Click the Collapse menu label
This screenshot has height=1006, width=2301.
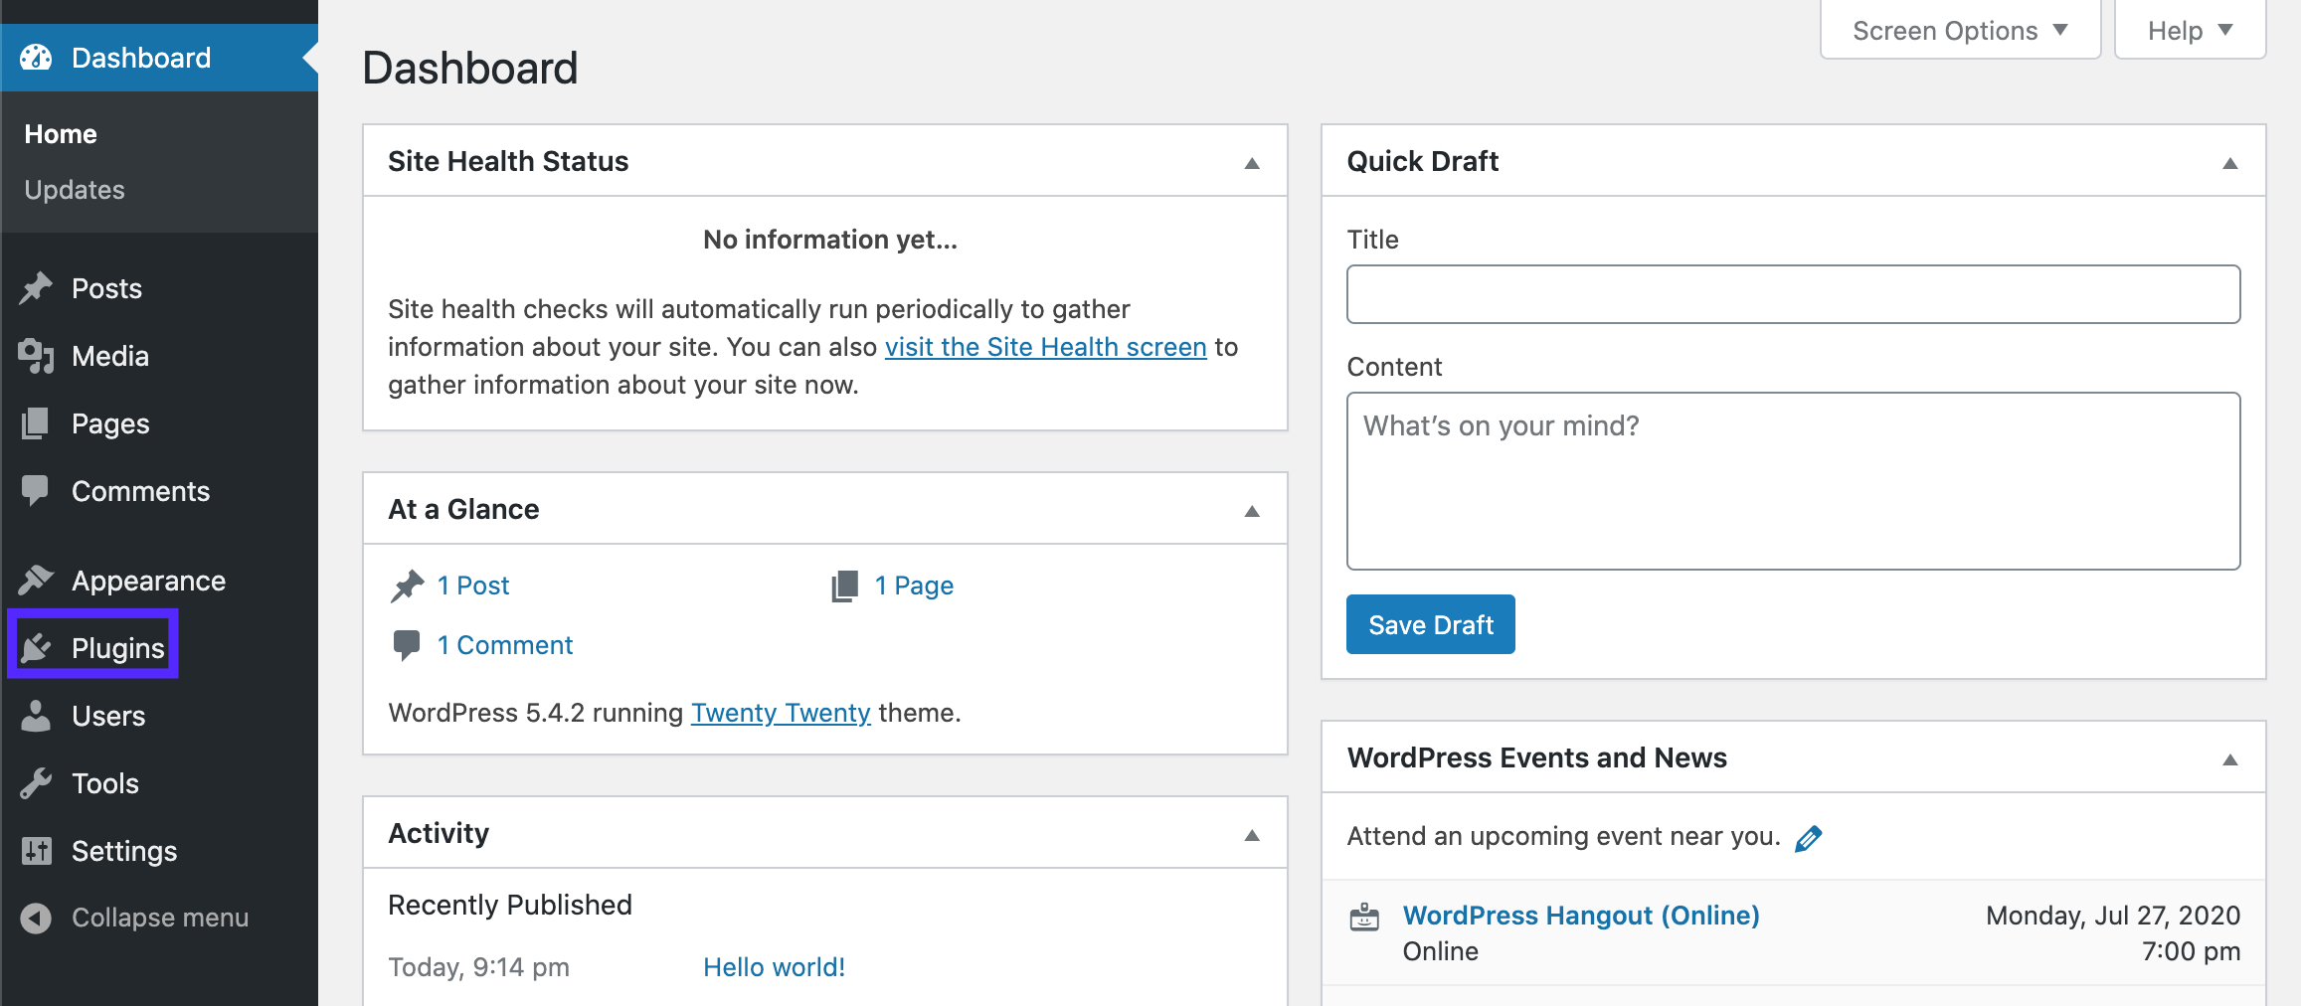(160, 918)
